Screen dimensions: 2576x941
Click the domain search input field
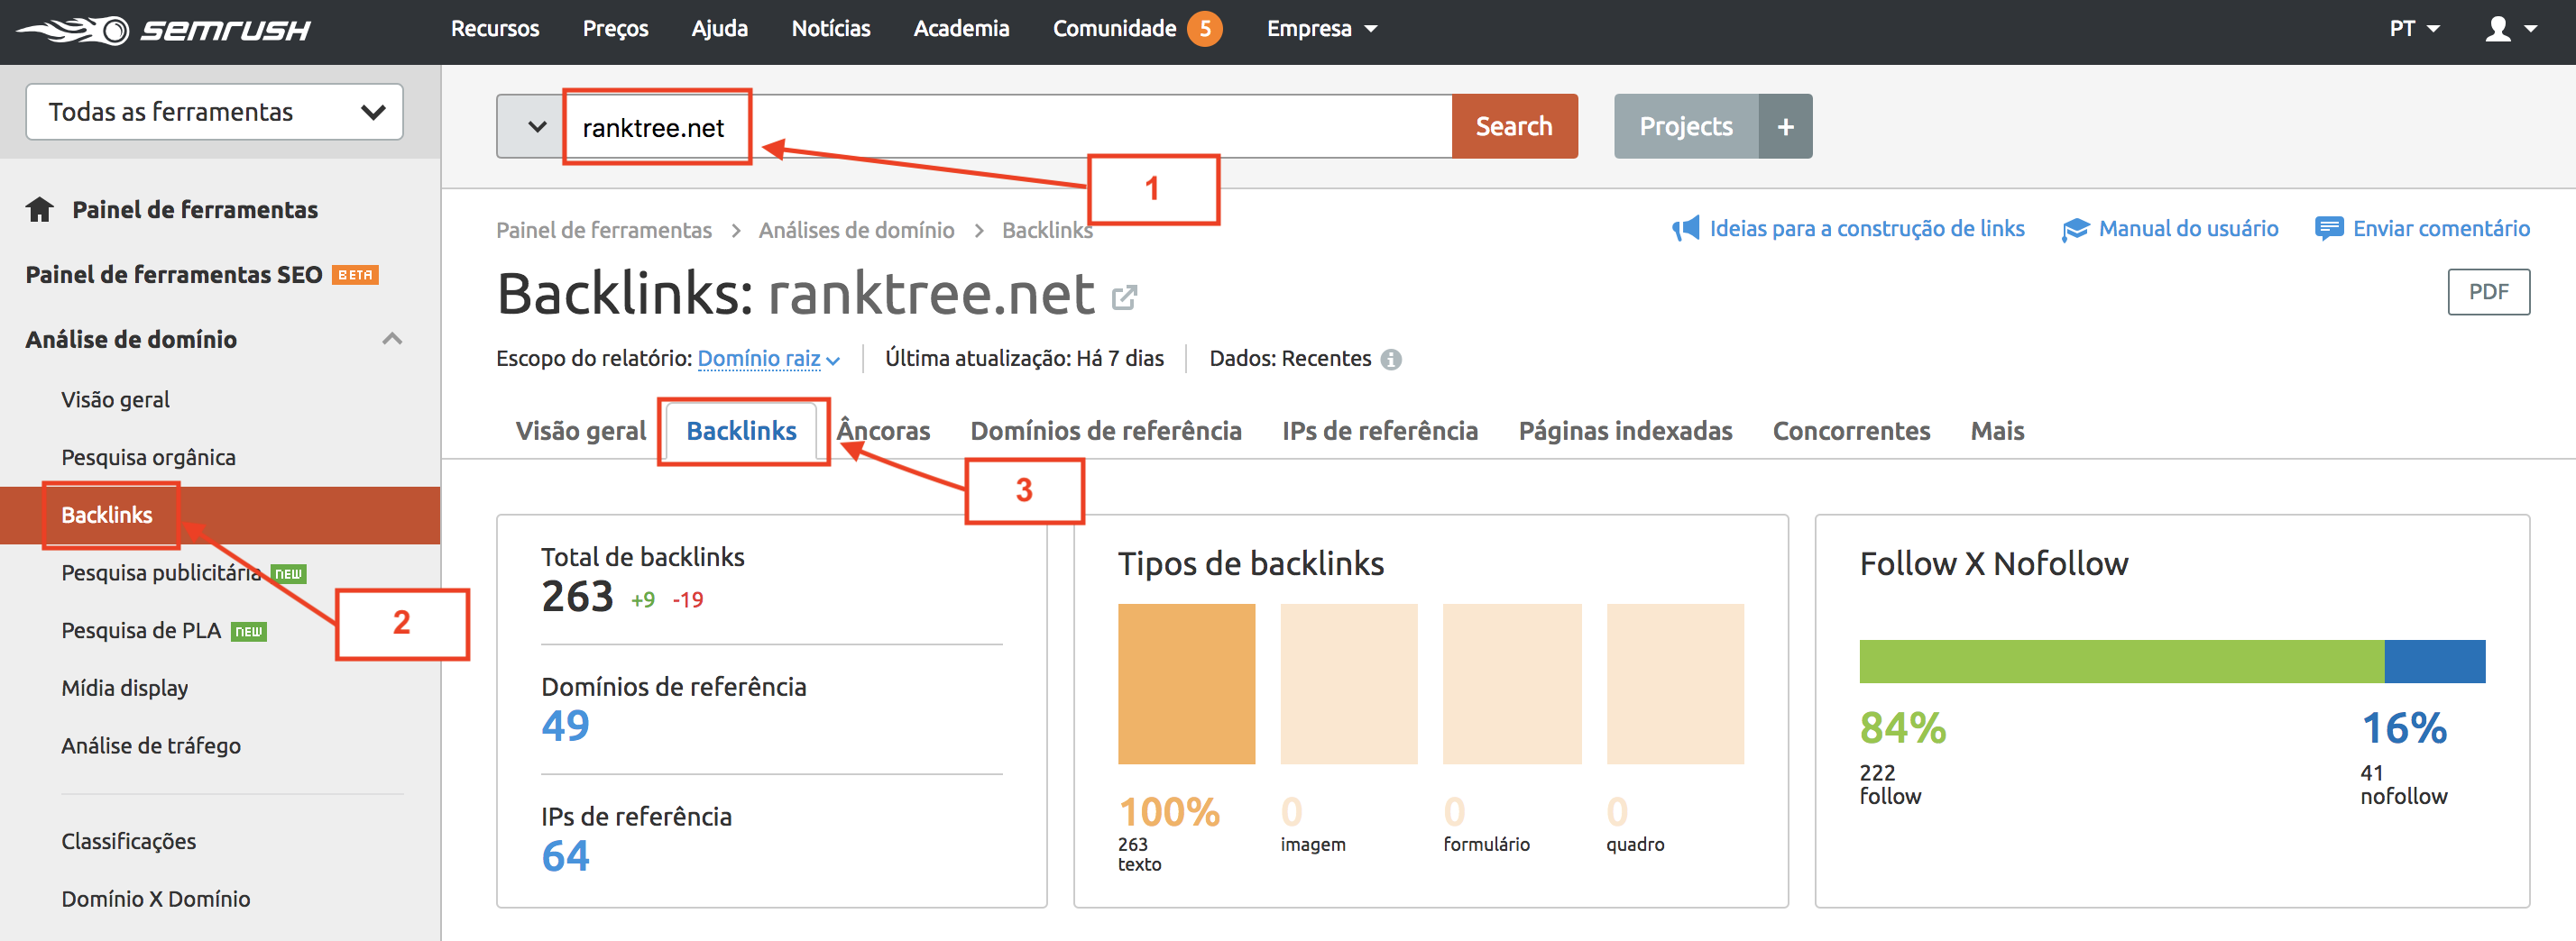tap(1008, 127)
